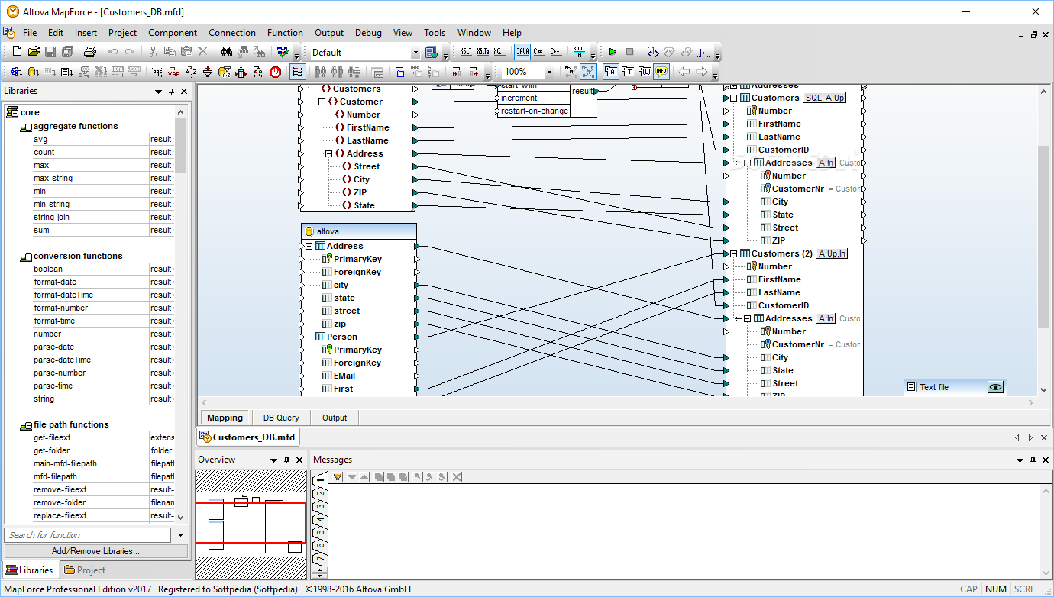Image resolution: width=1054 pixels, height=597 pixels.
Task: Collapse the Customer node in source tree
Action: [x=322, y=102]
